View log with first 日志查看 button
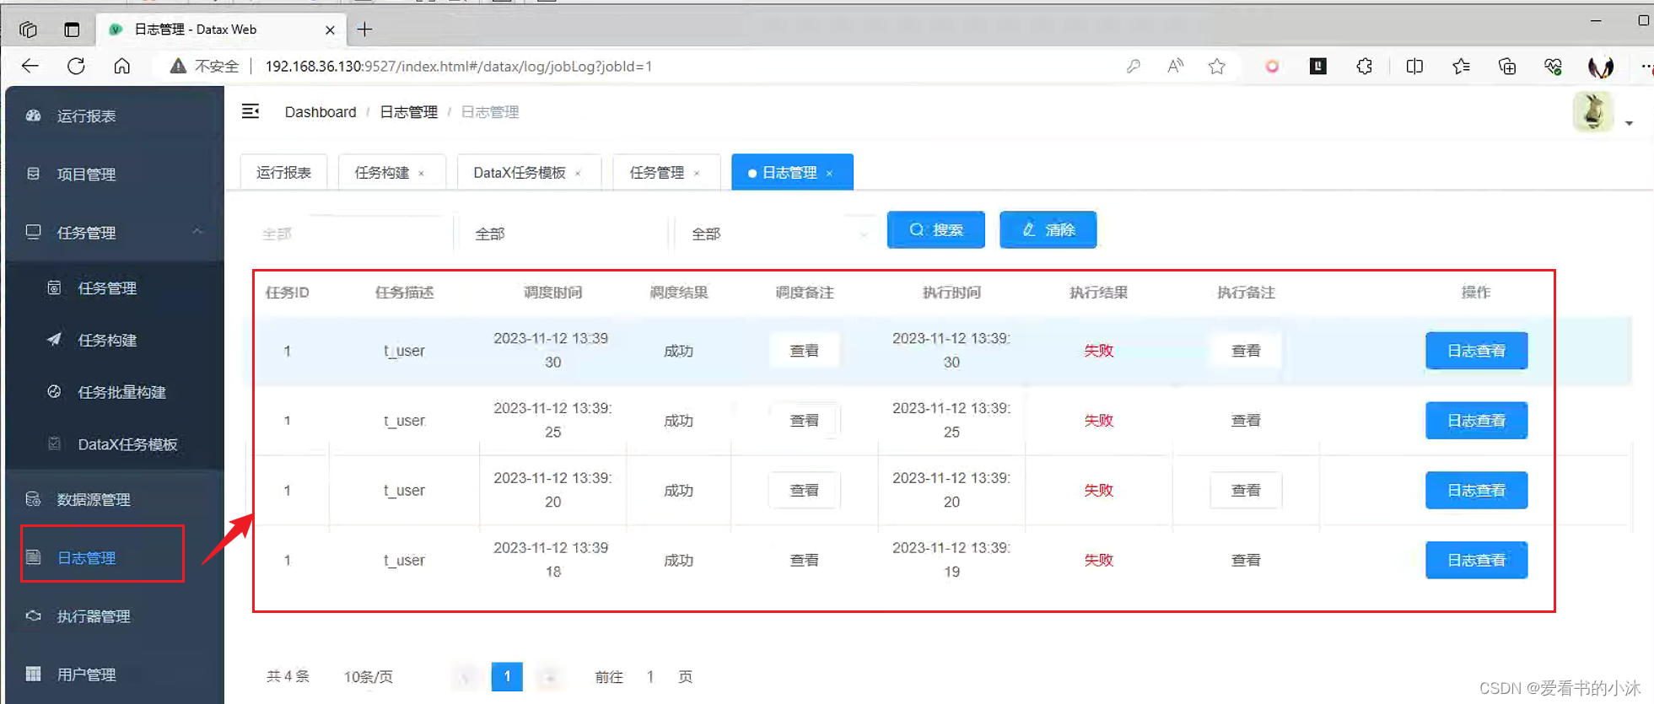Viewport: 1654px width, 704px height. [x=1476, y=351]
